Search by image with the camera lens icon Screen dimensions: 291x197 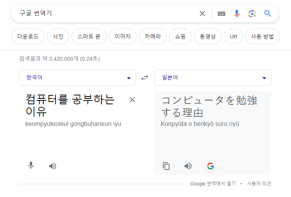(x=252, y=14)
